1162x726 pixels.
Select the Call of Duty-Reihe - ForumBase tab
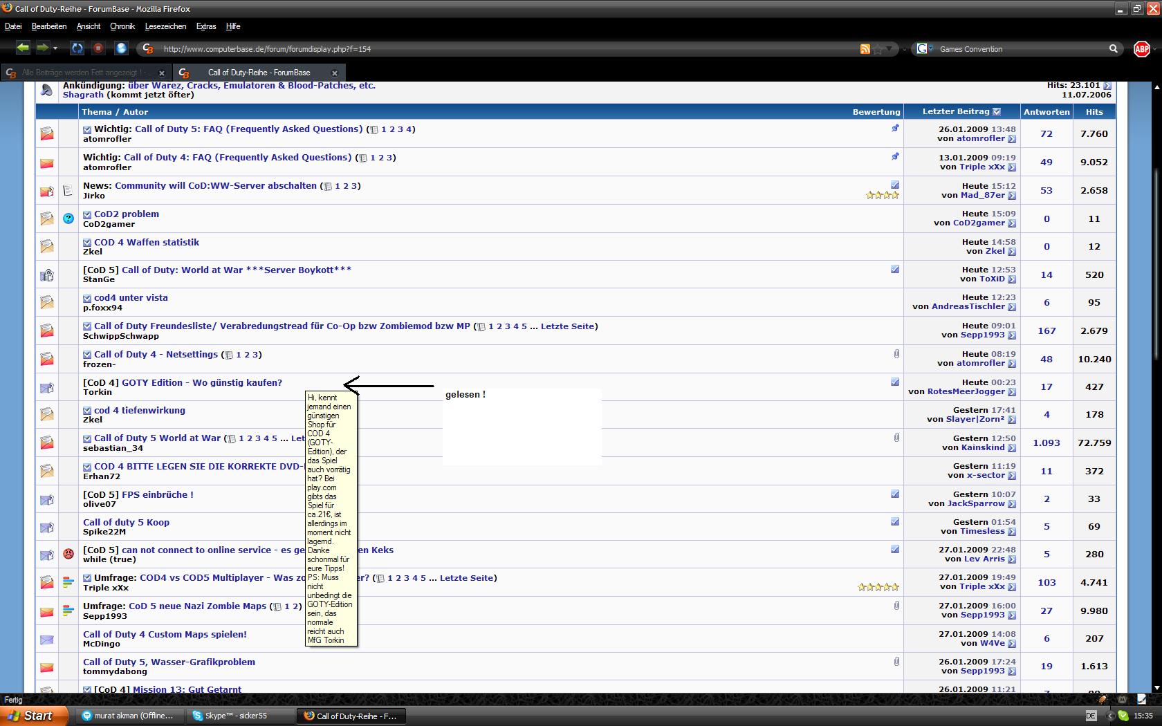click(259, 73)
